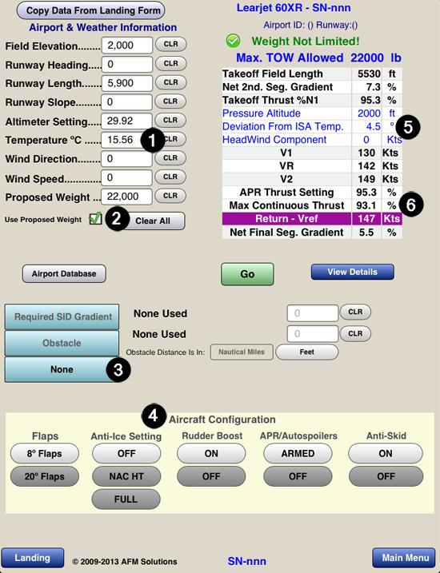The width and height of the screenshot is (440, 573).
Task: Select the 8° Flaps option
Action: [45, 453]
